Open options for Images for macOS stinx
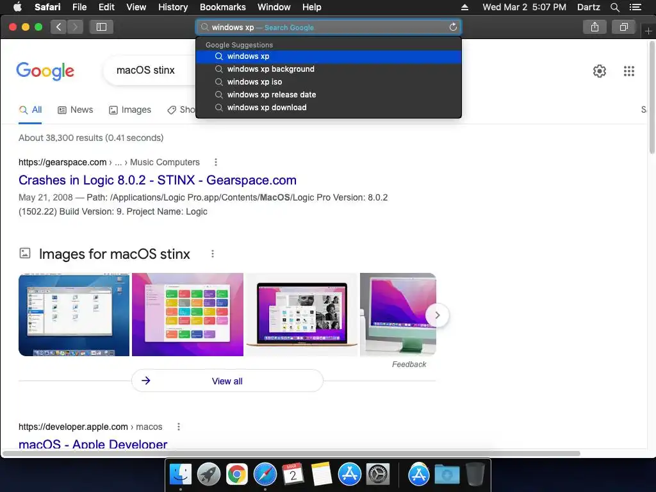This screenshot has height=492, width=656. 213,254
